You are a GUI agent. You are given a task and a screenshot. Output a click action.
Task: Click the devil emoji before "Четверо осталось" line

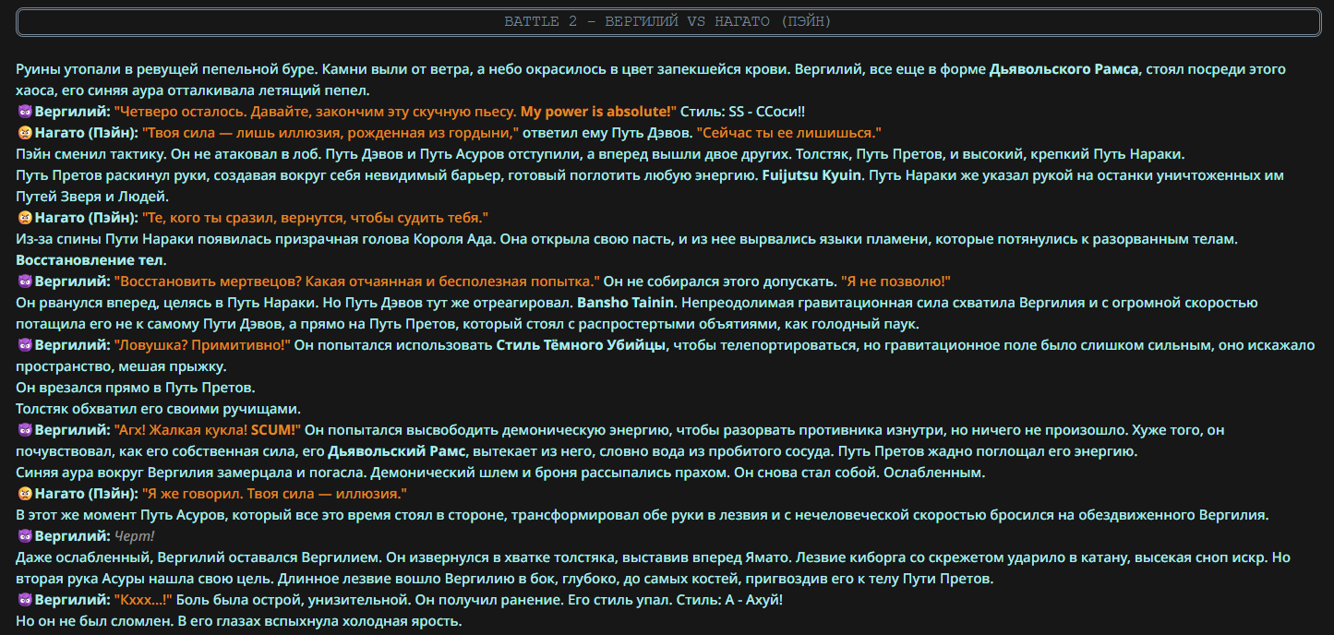(x=25, y=112)
